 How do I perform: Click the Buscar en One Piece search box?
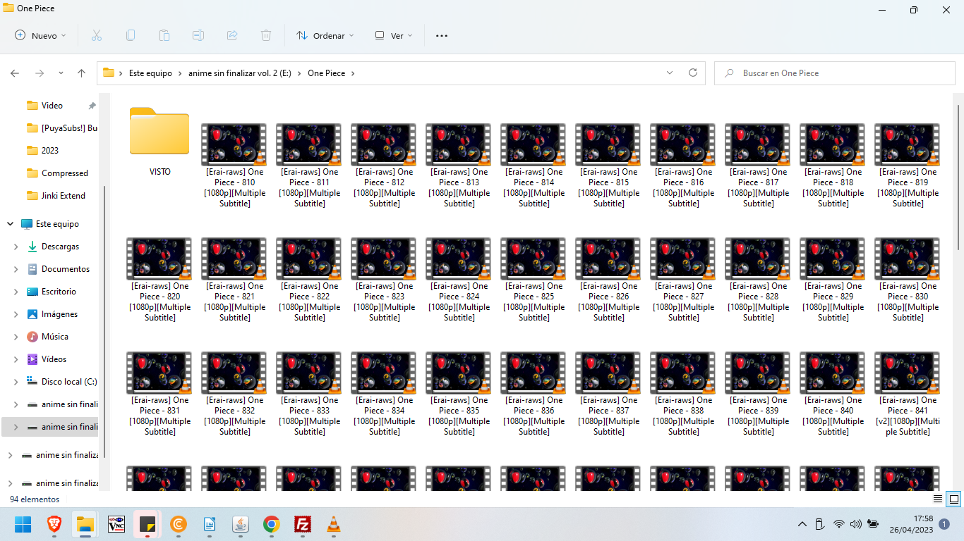click(x=835, y=73)
